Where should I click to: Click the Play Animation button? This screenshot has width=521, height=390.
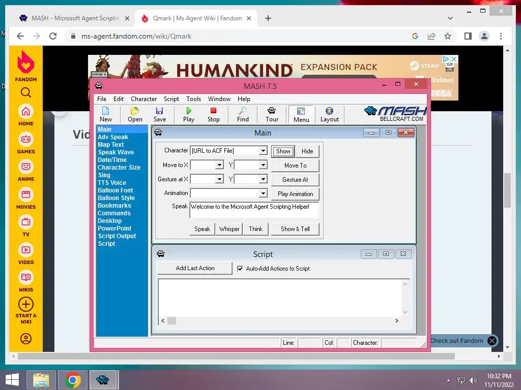click(x=296, y=194)
